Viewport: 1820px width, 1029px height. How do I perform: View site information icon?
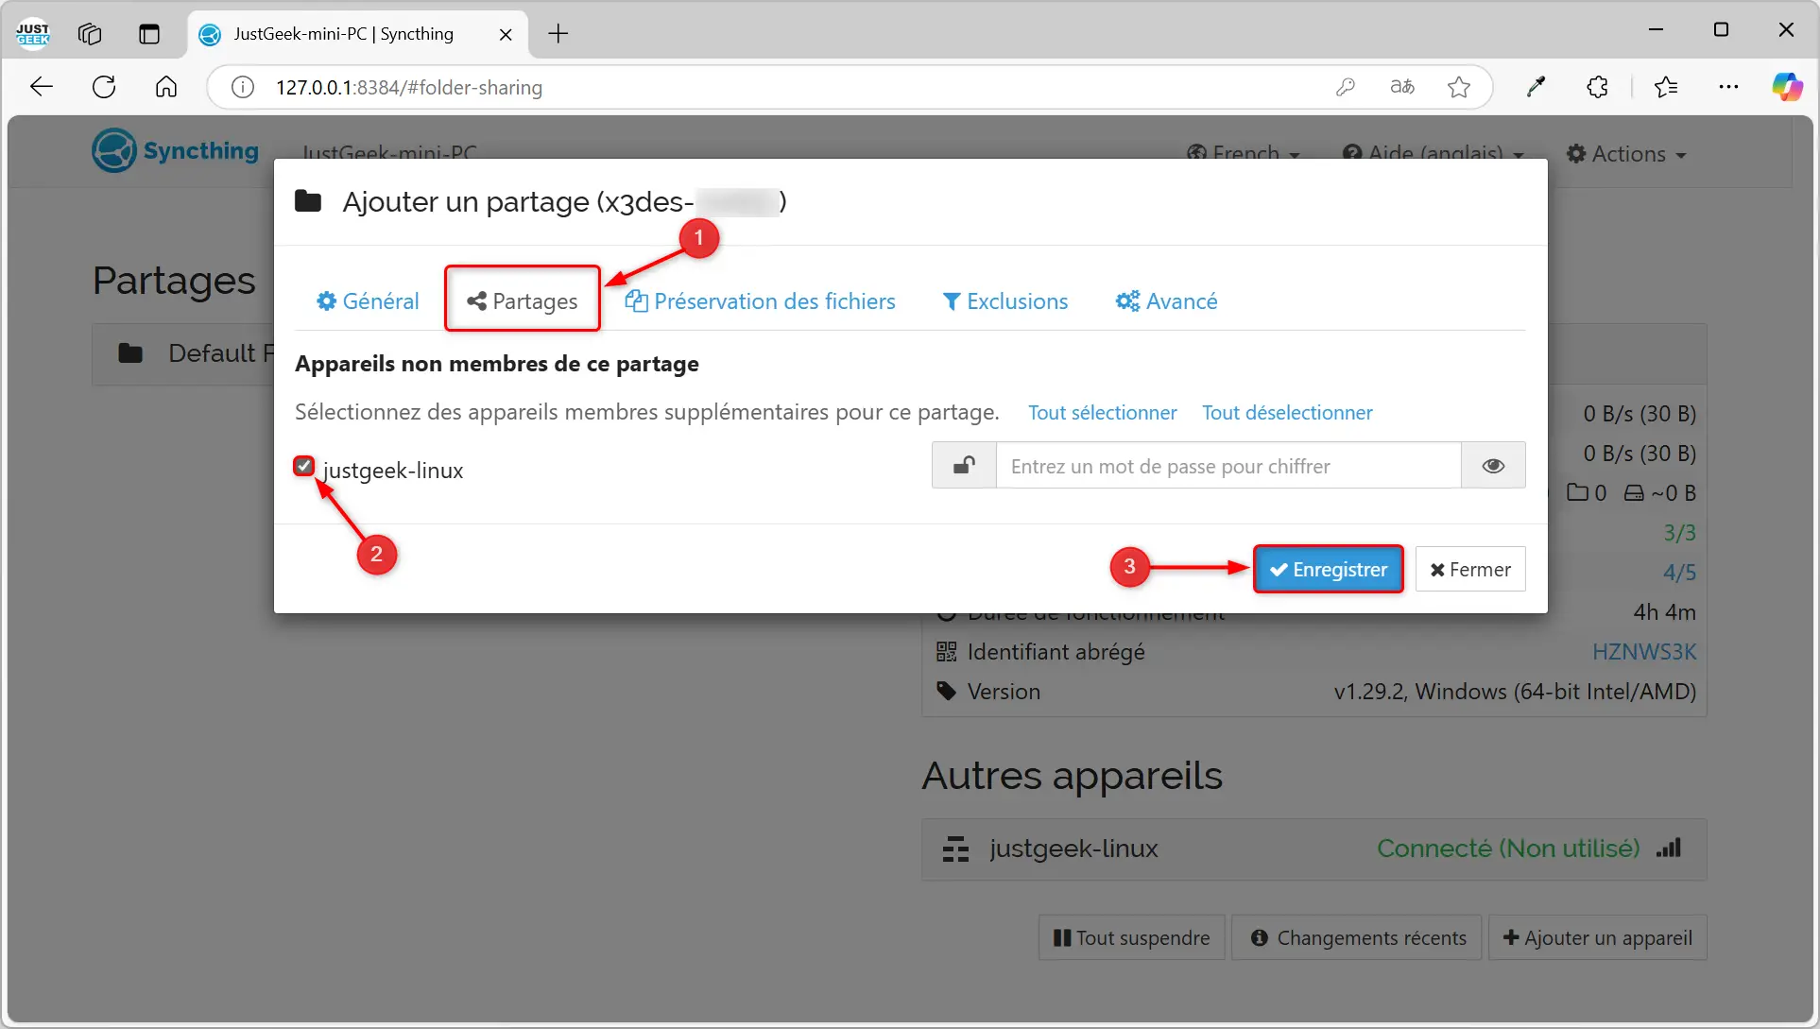pyautogui.click(x=243, y=87)
